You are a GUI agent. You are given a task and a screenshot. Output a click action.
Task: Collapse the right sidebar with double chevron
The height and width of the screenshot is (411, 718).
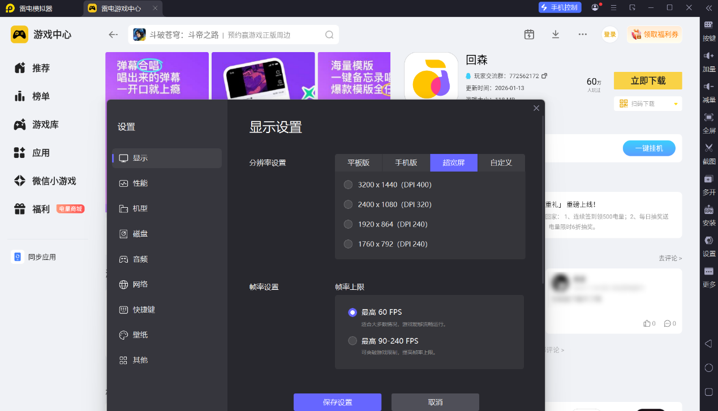coord(708,8)
